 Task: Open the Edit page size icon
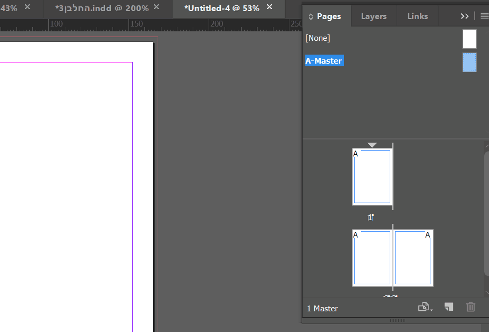point(425,307)
